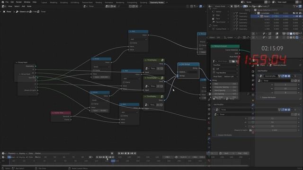This screenshot has width=303, height=170.
Task: Open the Edit menu
Action: tap(12, 2)
